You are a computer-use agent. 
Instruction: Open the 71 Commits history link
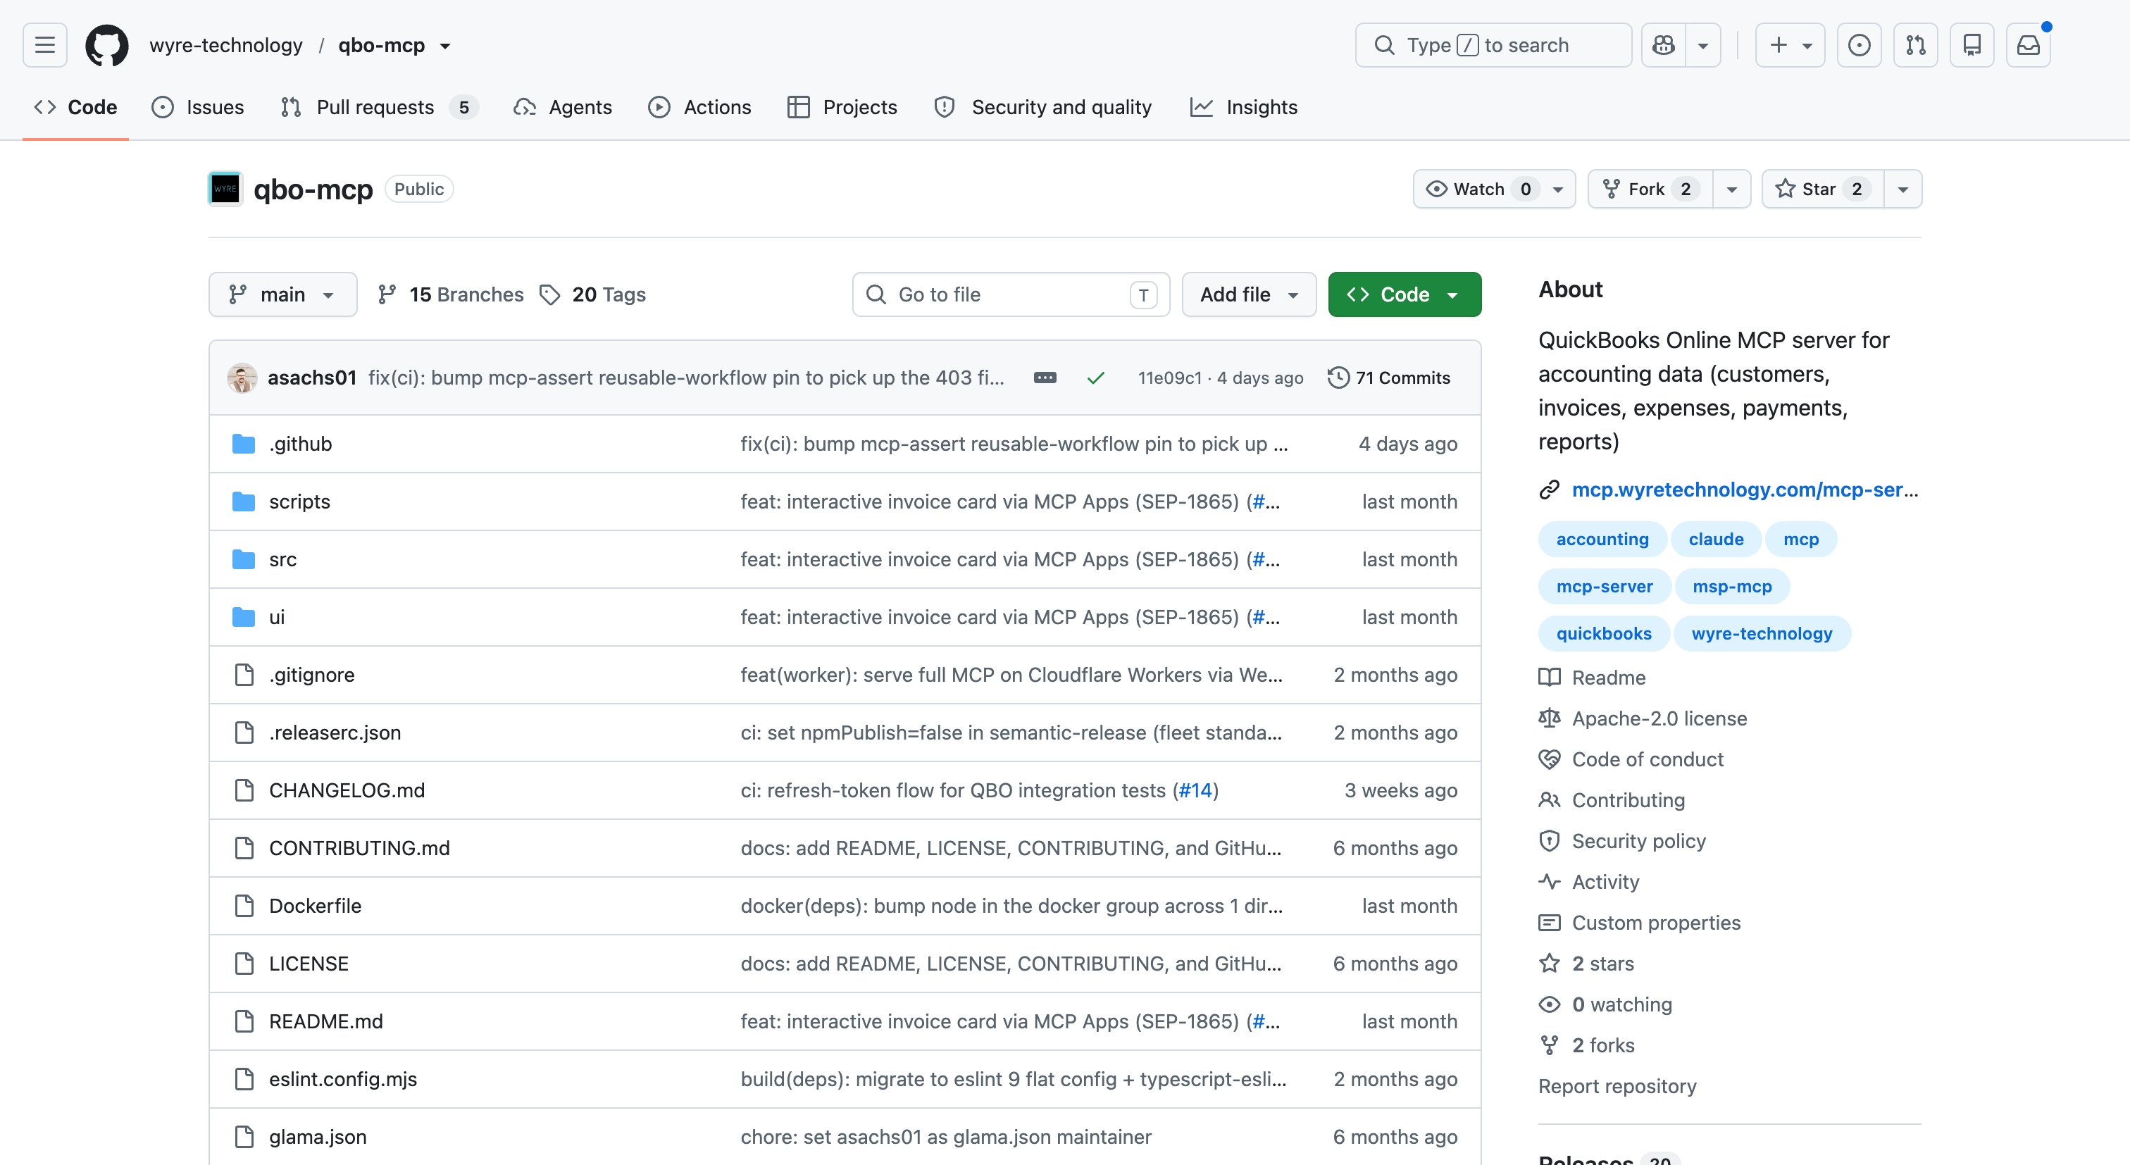(x=1389, y=378)
